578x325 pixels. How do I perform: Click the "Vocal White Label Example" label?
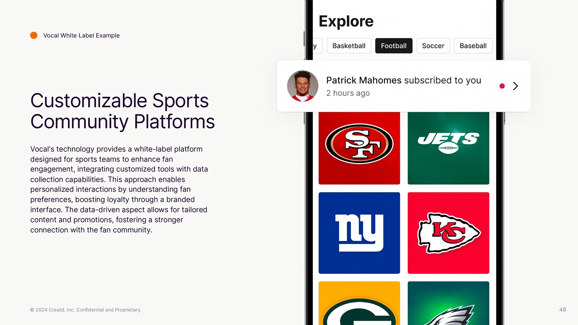(x=81, y=35)
